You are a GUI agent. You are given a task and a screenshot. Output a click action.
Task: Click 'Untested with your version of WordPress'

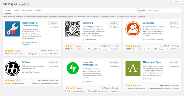[x=45, y=84]
